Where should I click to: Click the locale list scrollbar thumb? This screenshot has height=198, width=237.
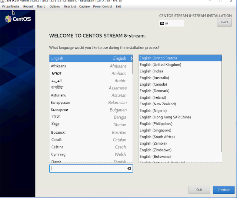(x=221, y=104)
